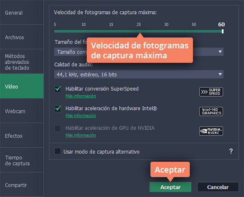
Task: Uncheck Intel hardware acceleration
Action: pyautogui.click(x=57, y=109)
